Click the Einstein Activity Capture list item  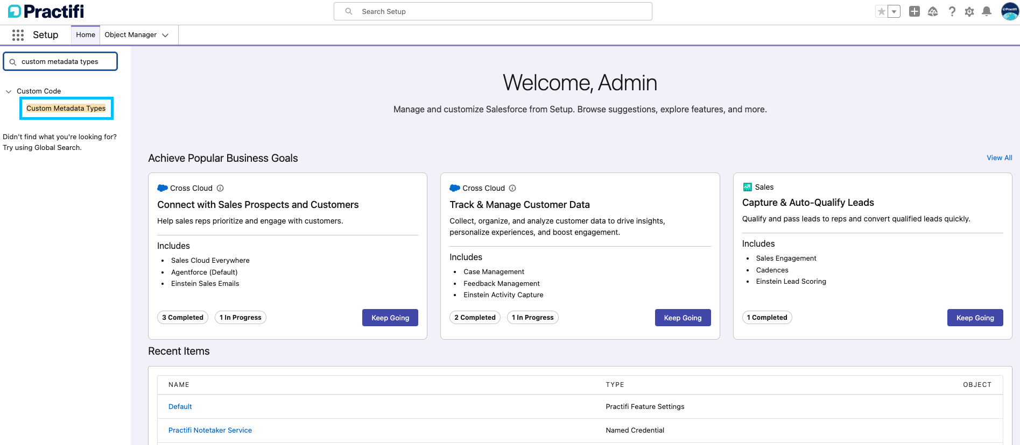point(503,295)
